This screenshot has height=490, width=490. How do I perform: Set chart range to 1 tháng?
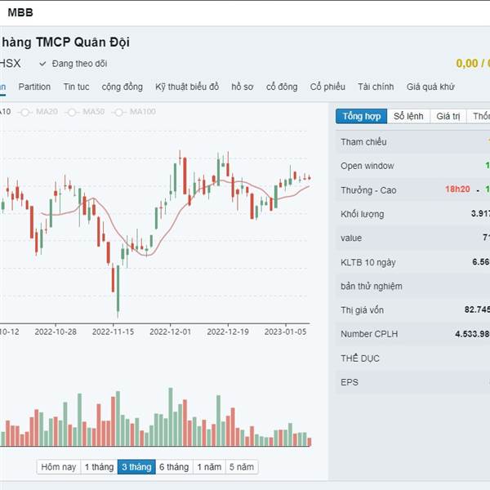[x=99, y=467]
